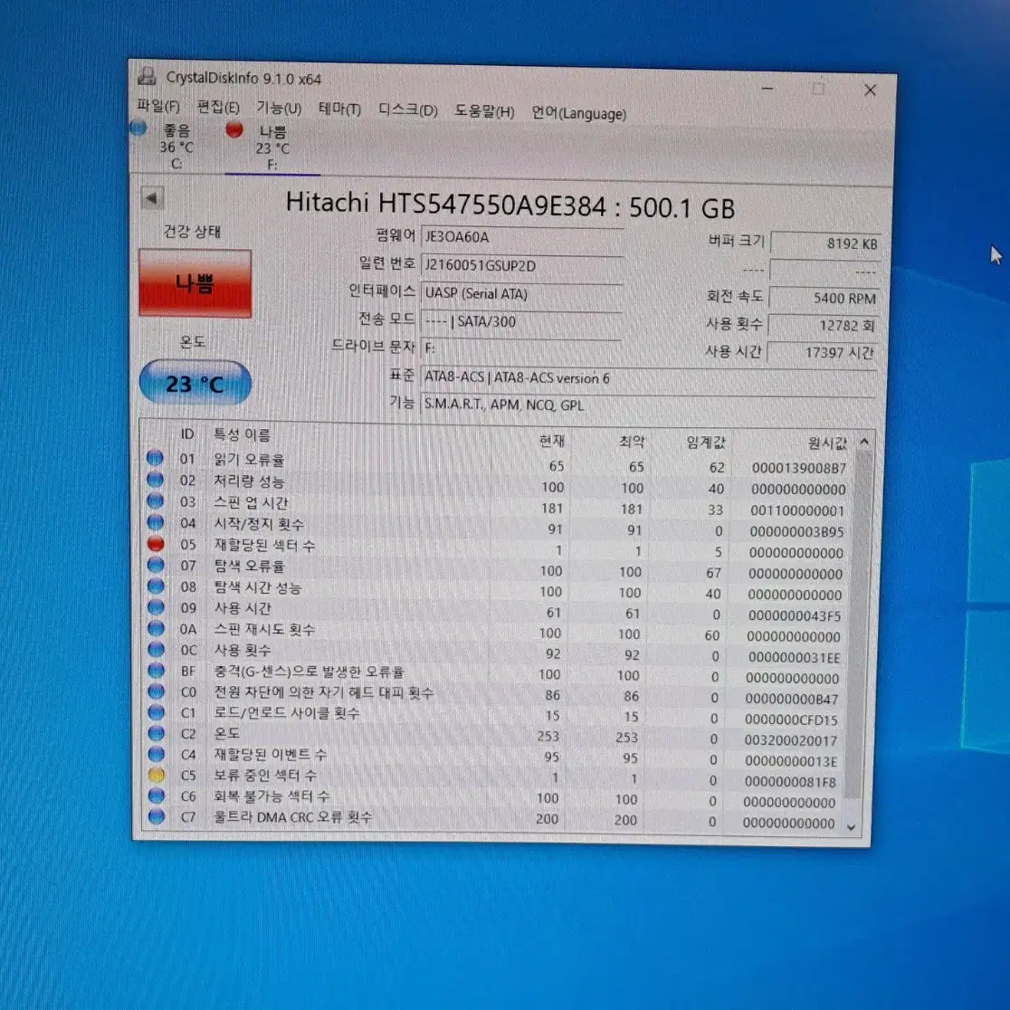Click the power on count 12782 회

click(x=823, y=325)
